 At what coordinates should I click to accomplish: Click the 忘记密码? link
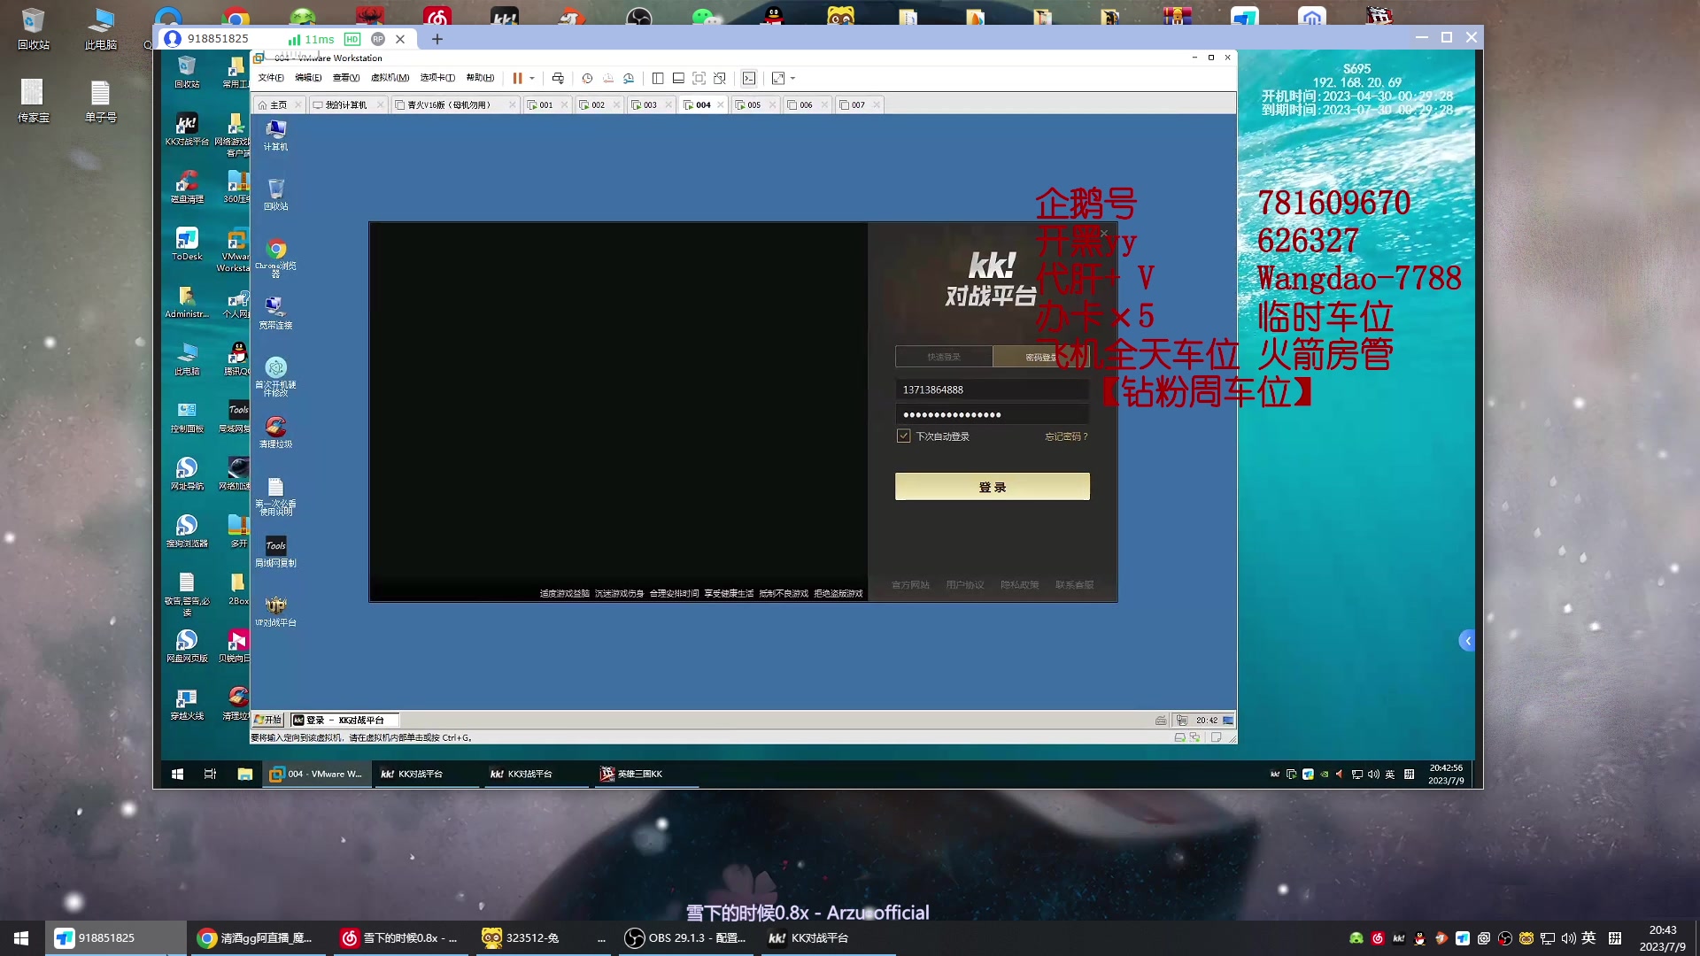tap(1066, 436)
